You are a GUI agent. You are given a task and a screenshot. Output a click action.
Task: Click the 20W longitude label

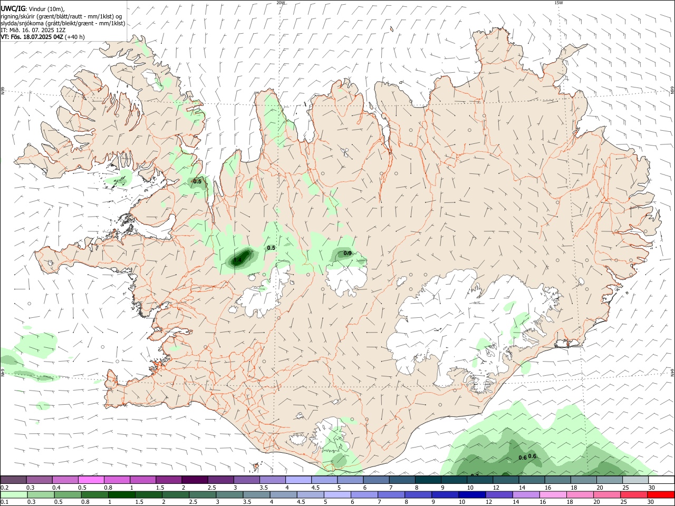pos(281,3)
